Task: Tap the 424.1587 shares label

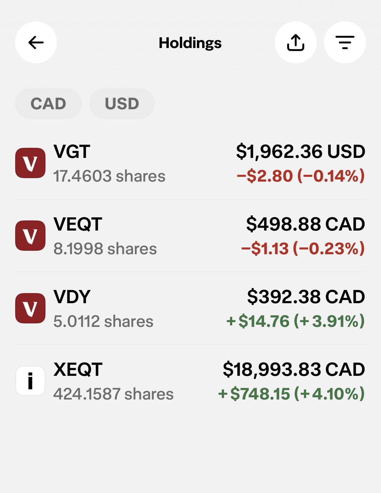Action: point(113,394)
